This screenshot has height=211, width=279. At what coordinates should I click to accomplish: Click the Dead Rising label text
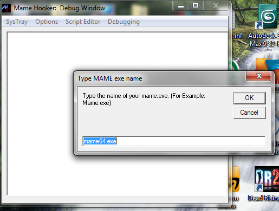(x=263, y=198)
